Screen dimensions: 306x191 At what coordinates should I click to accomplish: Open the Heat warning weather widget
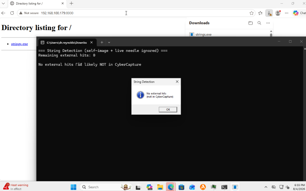click(x=16, y=187)
